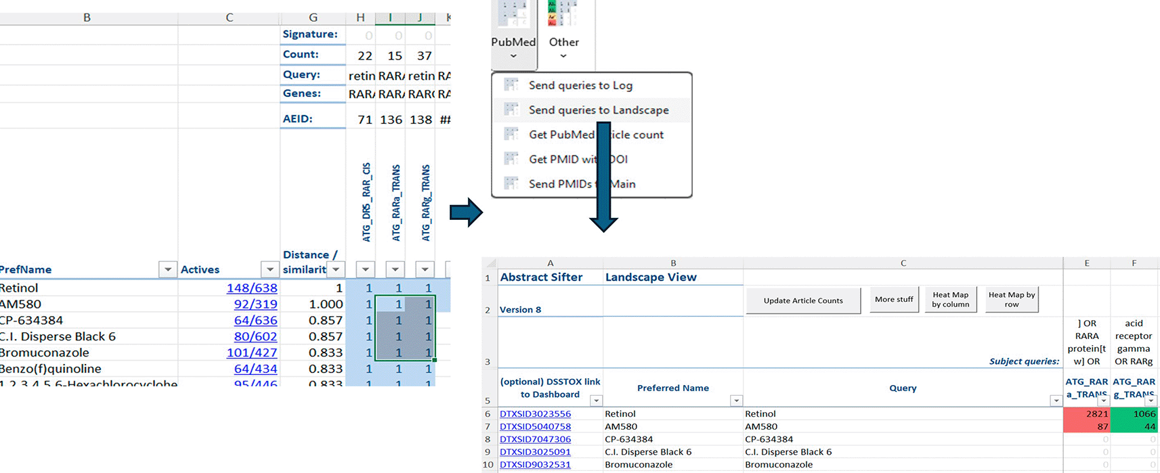The image size is (1160, 473).
Task: Open DTXSID3023556 dashboard link
Action: tap(535, 413)
